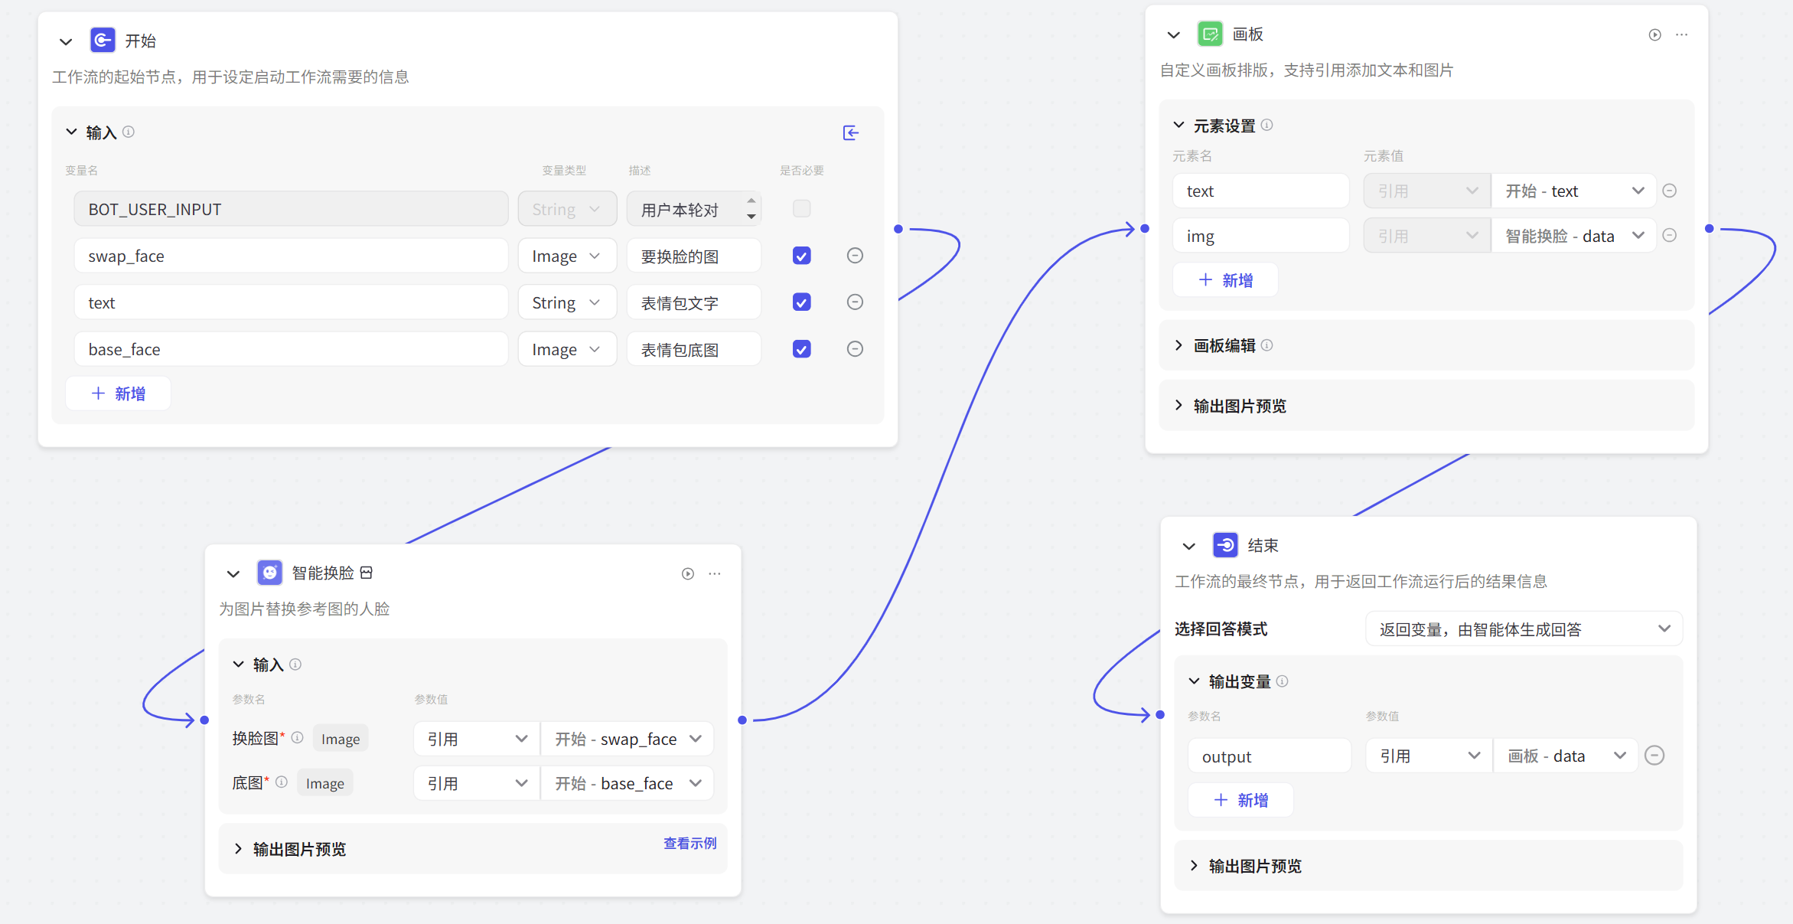Delete the img element row in 画板
The image size is (1793, 924).
(1670, 236)
